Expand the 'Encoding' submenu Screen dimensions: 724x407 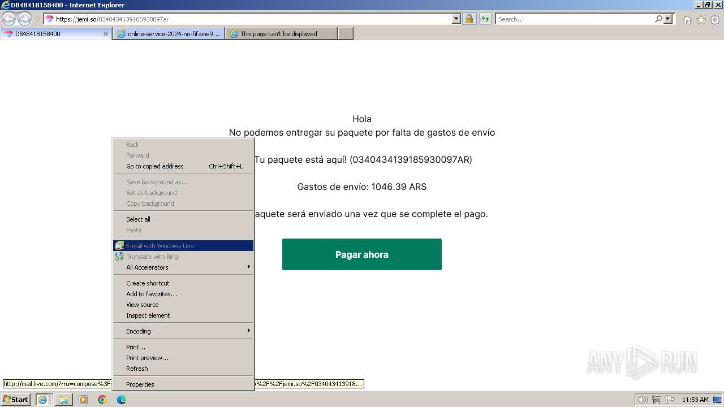pyautogui.click(x=183, y=331)
